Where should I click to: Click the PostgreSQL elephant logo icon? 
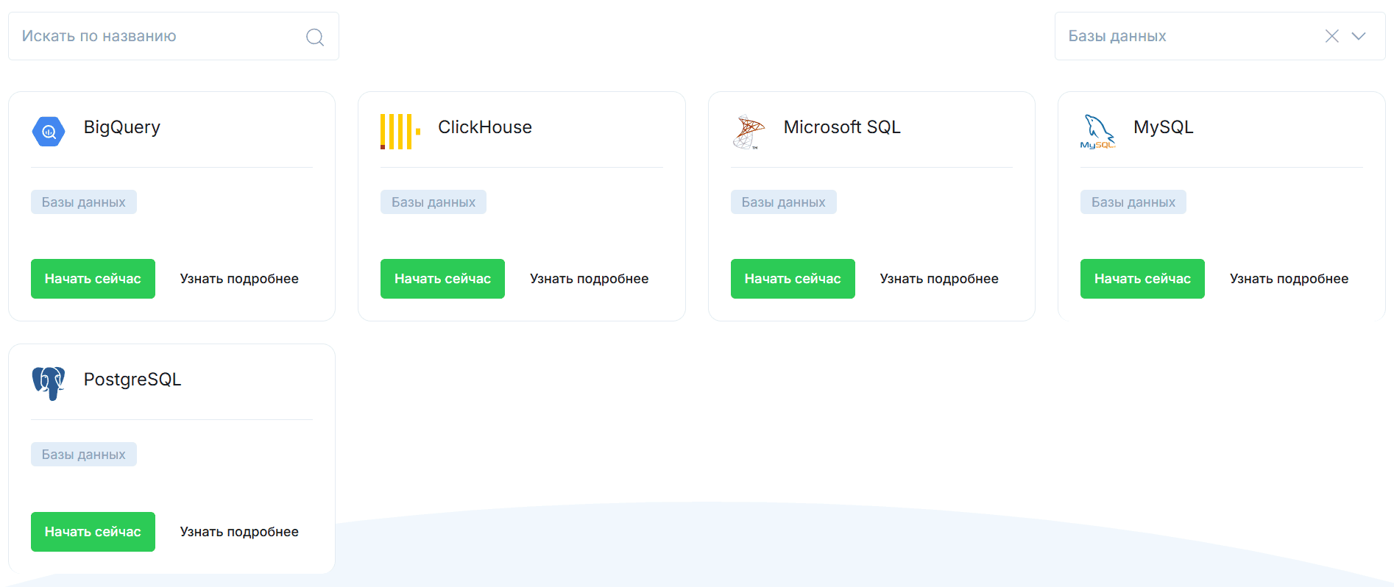tap(49, 384)
